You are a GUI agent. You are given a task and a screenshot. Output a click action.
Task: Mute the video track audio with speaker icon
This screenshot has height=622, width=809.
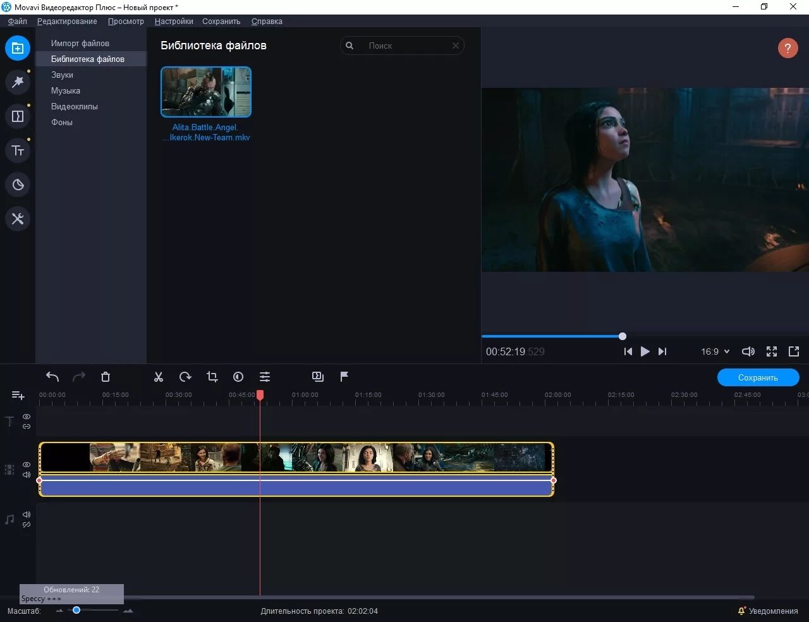coord(26,475)
